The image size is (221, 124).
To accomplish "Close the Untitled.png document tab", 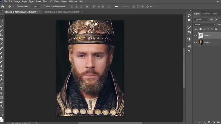I will tap(82, 12).
